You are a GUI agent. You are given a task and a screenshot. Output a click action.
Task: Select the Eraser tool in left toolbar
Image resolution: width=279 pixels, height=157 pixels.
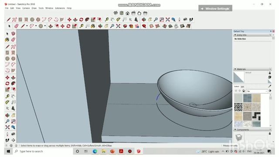click(14, 40)
